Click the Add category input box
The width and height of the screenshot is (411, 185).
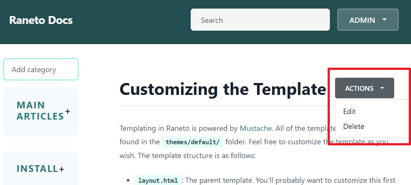click(x=41, y=70)
